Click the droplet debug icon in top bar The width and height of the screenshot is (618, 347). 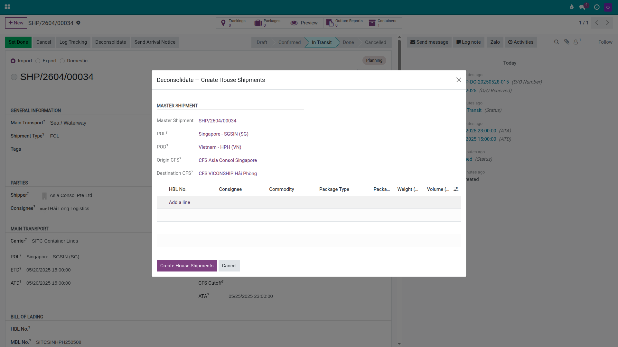tap(572, 7)
